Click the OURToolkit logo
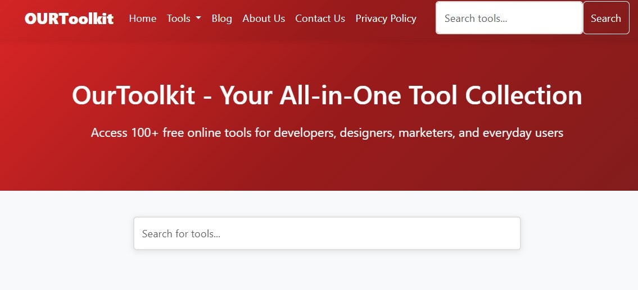 coord(69,19)
